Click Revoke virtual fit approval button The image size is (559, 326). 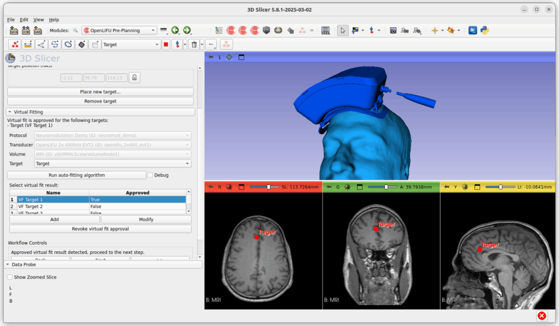(x=100, y=229)
